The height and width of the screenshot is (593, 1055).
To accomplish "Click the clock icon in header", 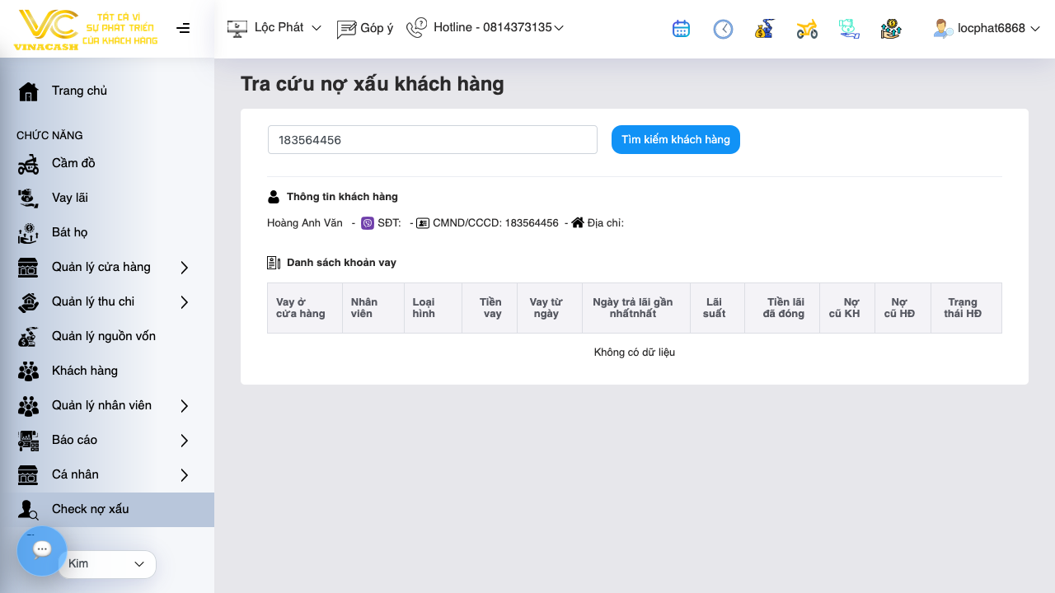I will click(723, 29).
